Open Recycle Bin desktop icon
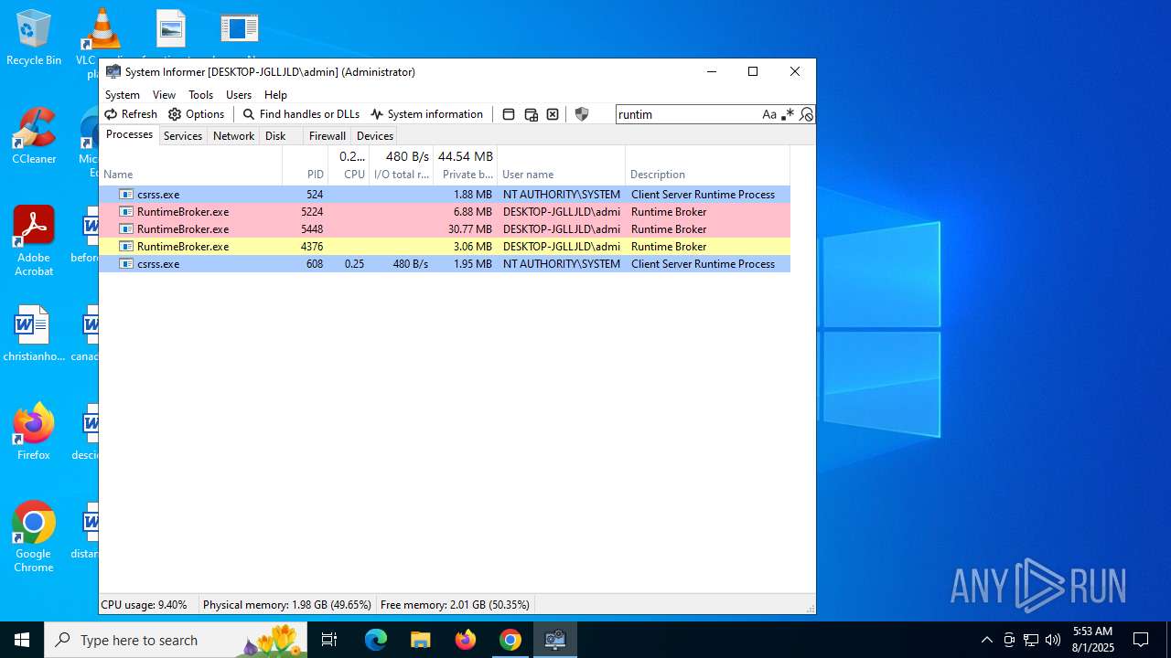1171x658 pixels. [34, 38]
